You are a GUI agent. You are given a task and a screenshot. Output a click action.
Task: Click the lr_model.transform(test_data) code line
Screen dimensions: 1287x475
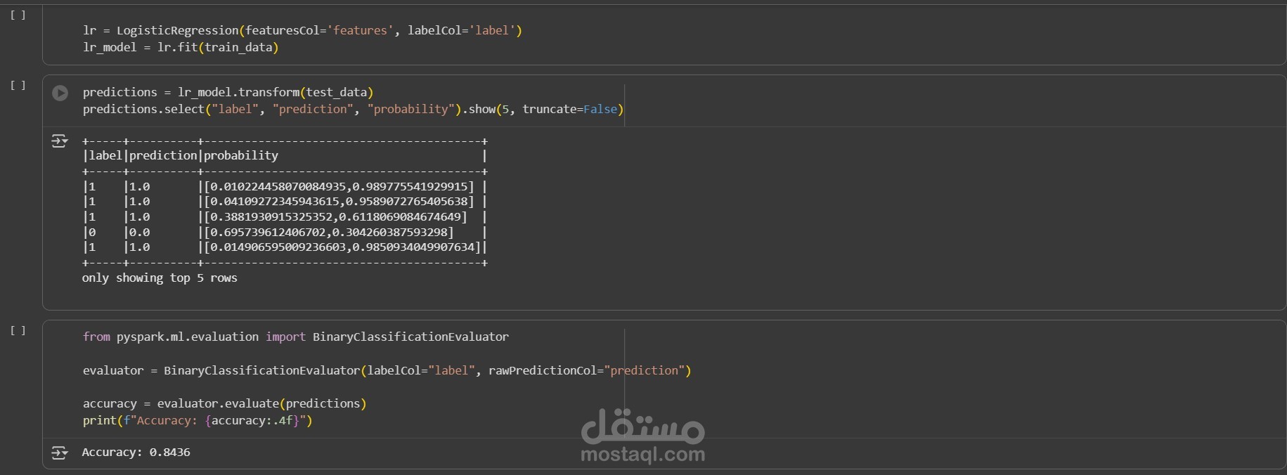tap(228, 92)
